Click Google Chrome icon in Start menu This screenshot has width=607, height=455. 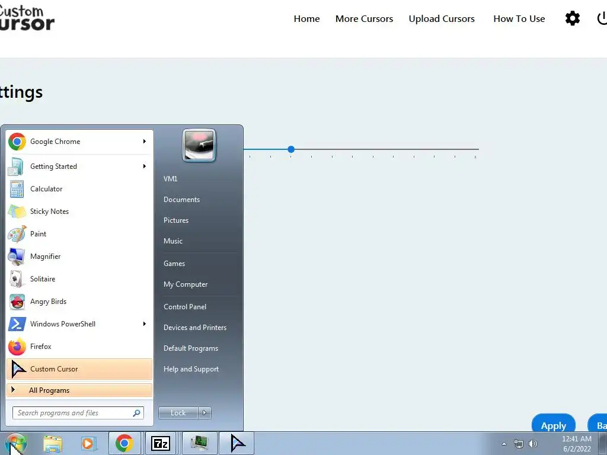(17, 142)
